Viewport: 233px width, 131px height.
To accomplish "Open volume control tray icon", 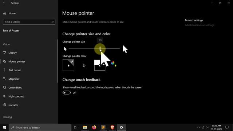I will (207, 127).
